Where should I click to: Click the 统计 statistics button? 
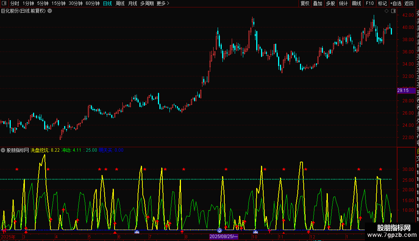click(343, 3)
